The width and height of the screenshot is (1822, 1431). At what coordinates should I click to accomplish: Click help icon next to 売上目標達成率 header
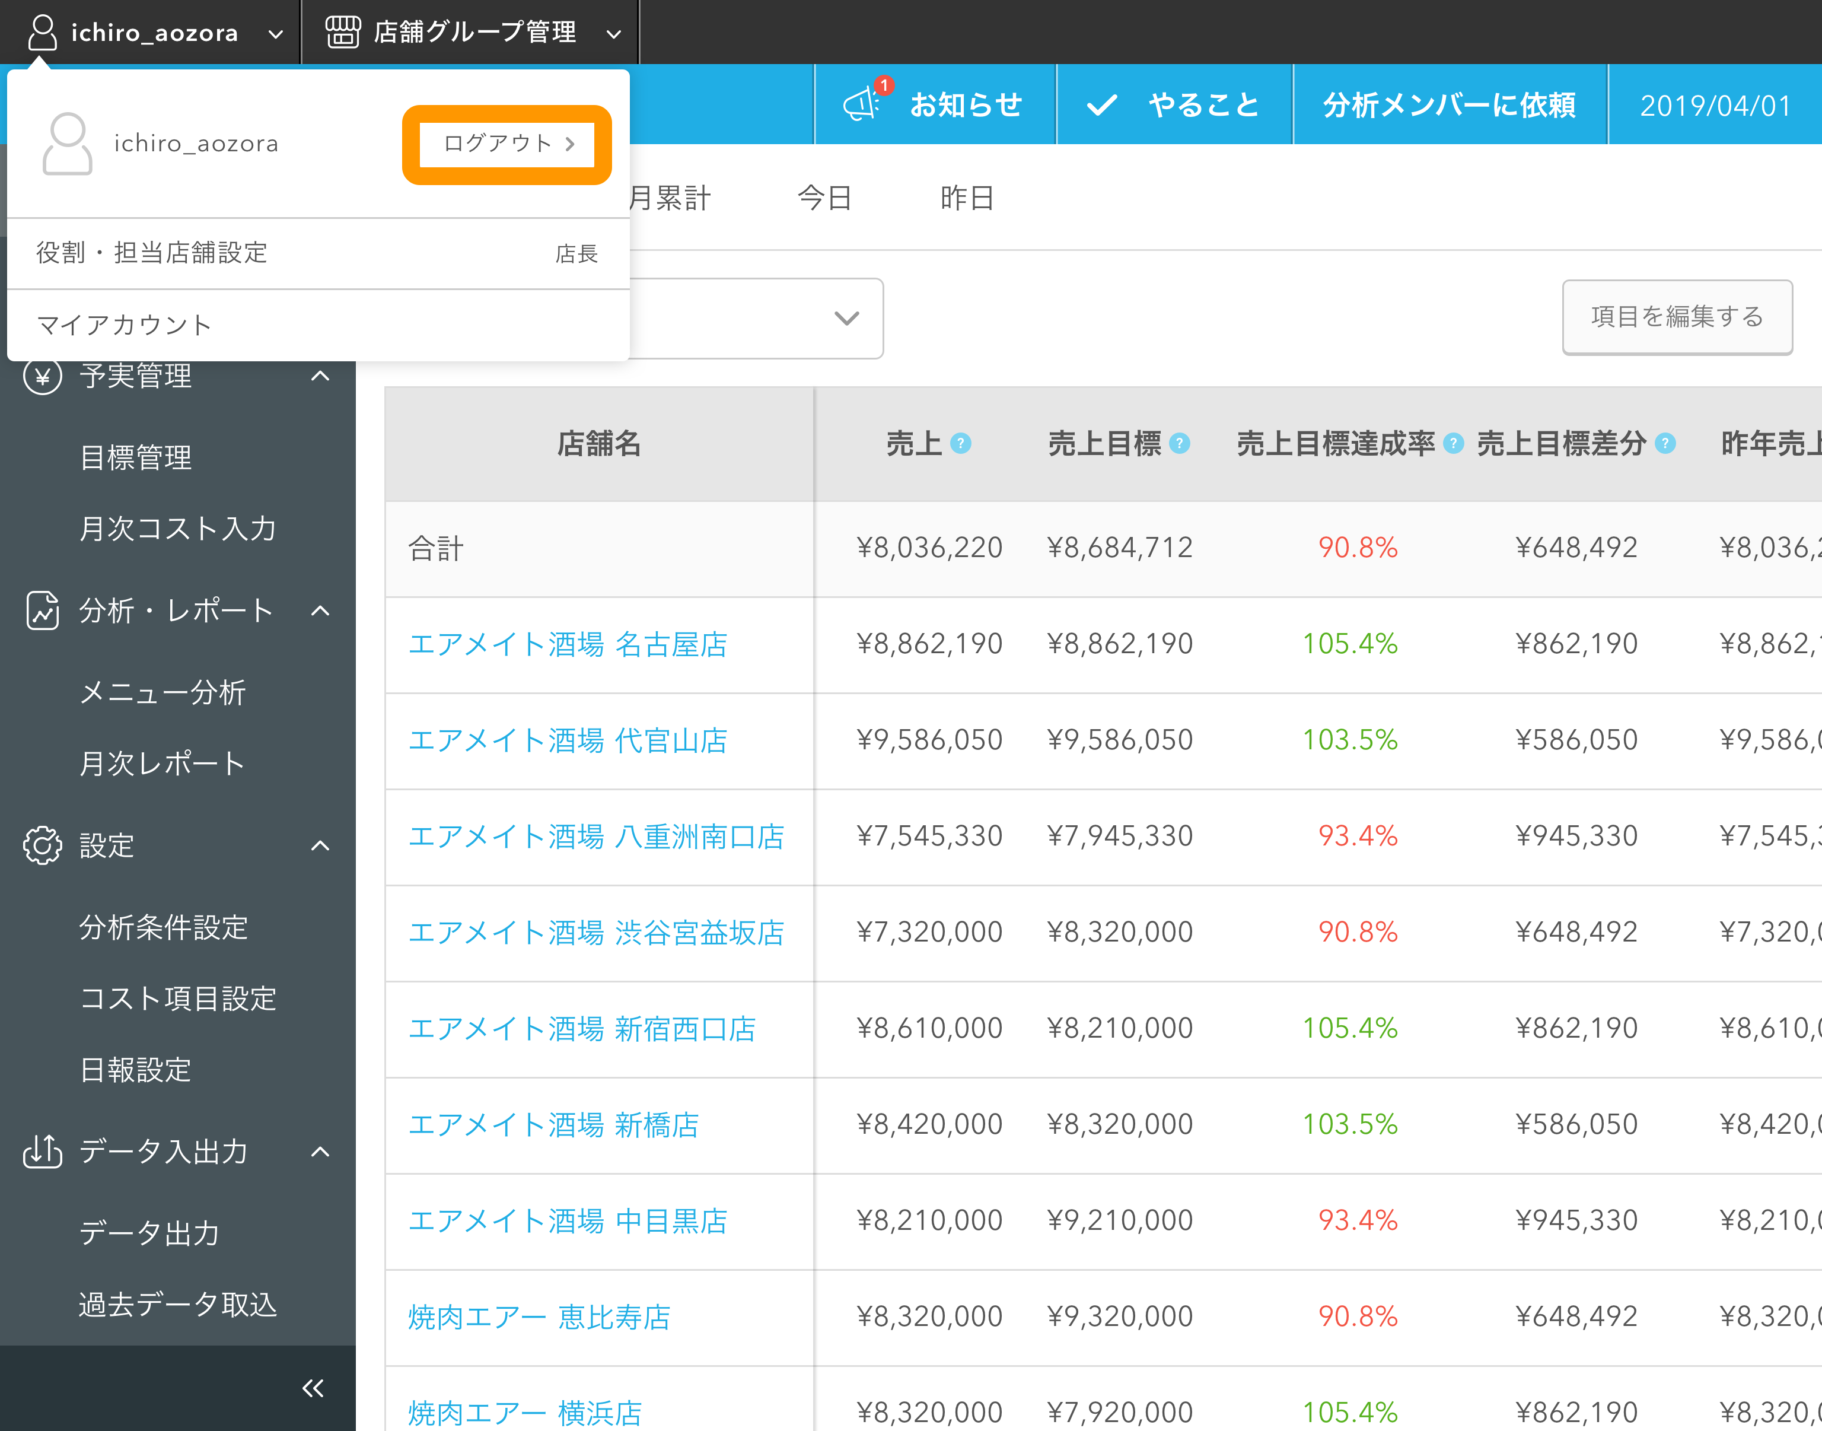click(1454, 443)
